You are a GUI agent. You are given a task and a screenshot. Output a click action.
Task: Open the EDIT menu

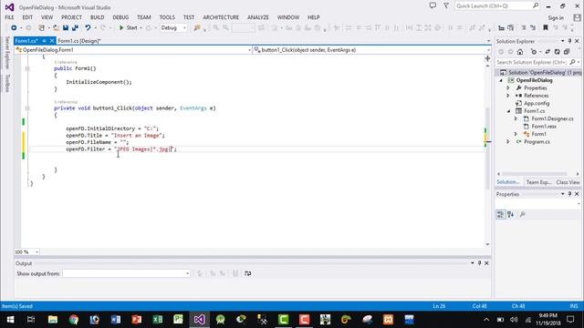click(x=27, y=17)
